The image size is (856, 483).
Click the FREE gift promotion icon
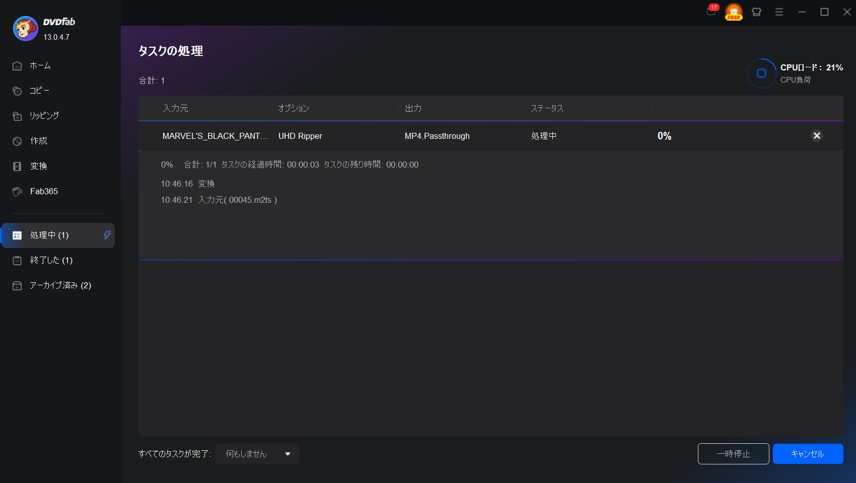coord(734,12)
